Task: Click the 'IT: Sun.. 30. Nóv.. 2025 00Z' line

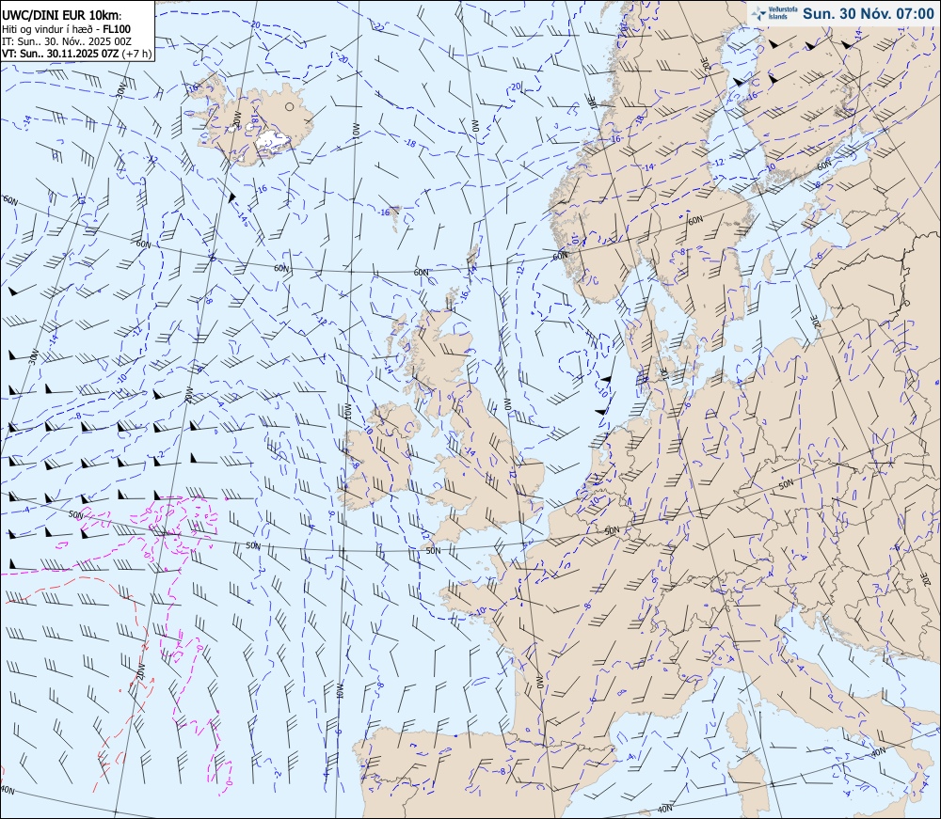Action: [67, 40]
